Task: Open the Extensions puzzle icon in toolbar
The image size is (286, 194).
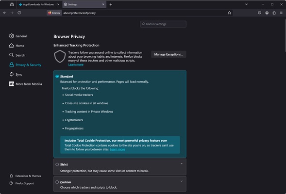Action: 274,13
